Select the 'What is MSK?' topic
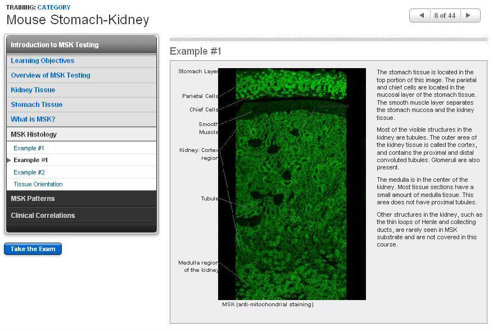 pos(33,119)
